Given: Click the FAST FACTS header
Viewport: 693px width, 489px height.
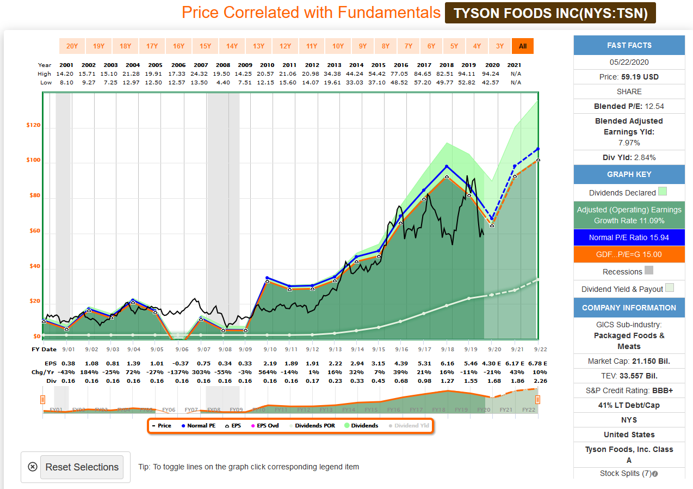Looking at the screenshot, I should tap(629, 45).
